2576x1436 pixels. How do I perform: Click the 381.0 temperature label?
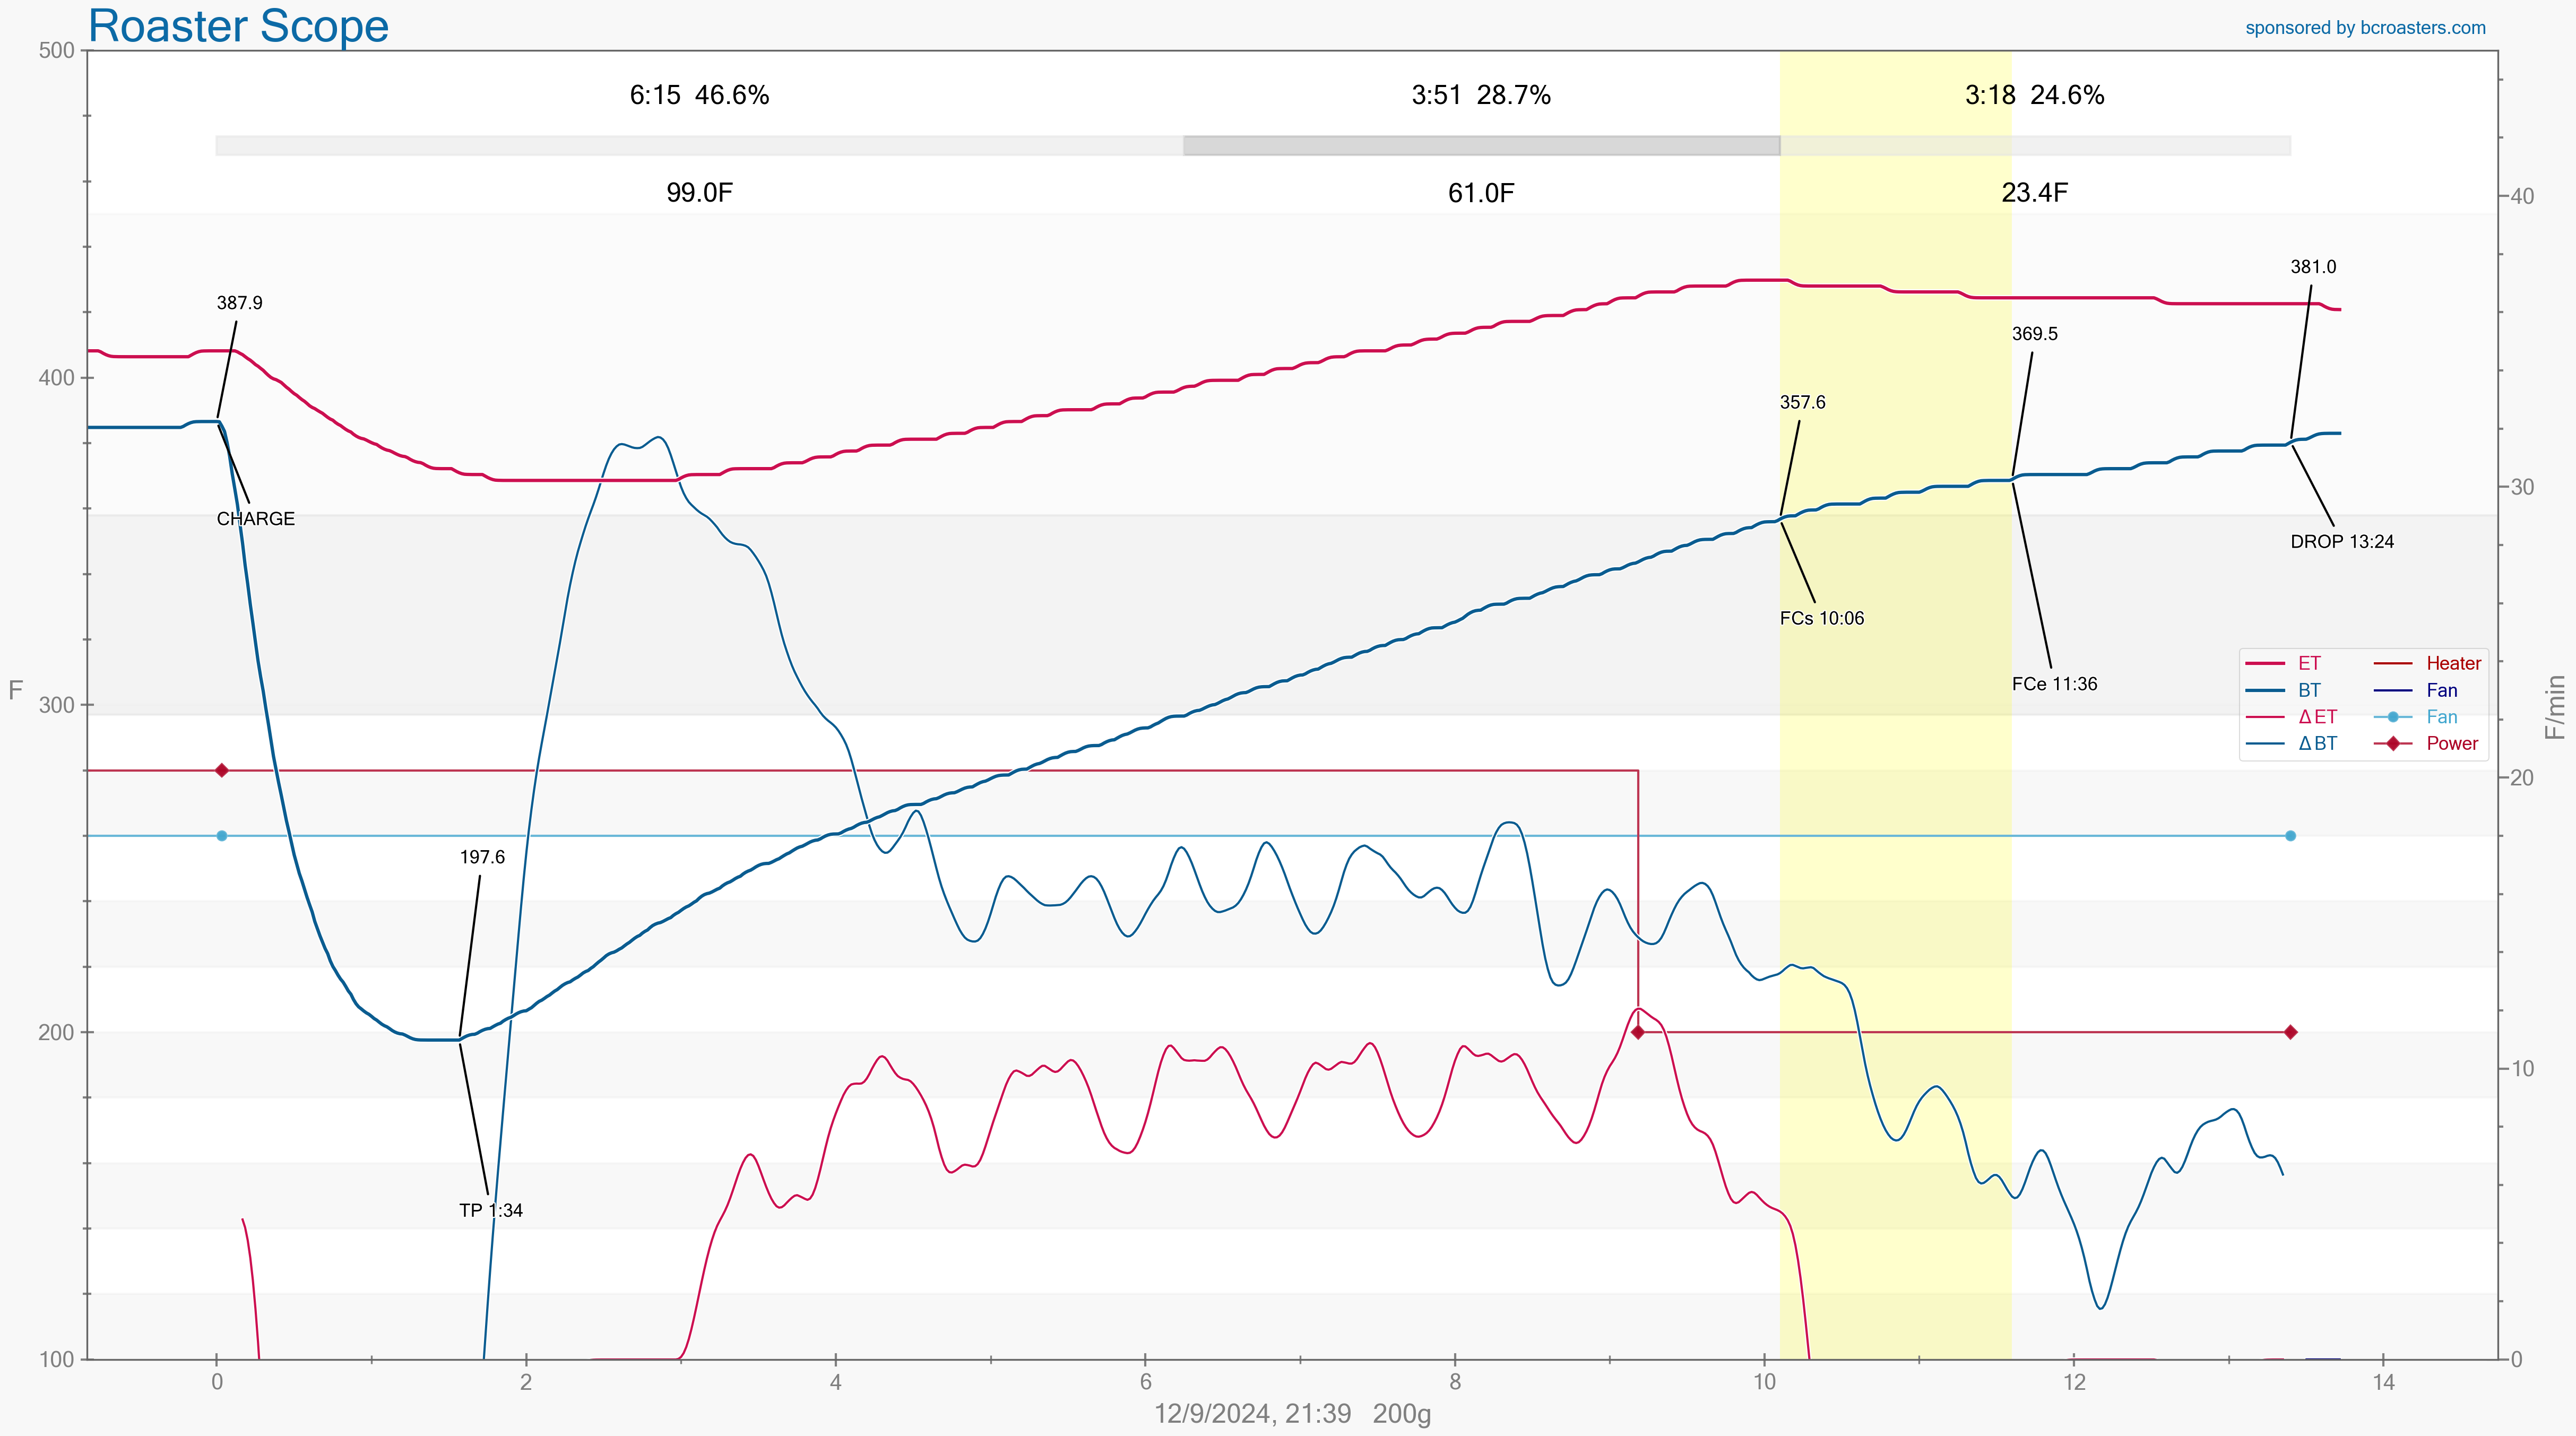[x=2313, y=267]
